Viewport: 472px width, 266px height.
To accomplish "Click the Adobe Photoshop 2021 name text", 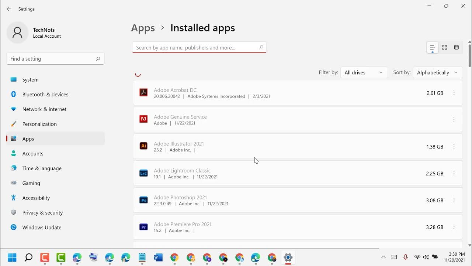I will [x=180, y=197].
